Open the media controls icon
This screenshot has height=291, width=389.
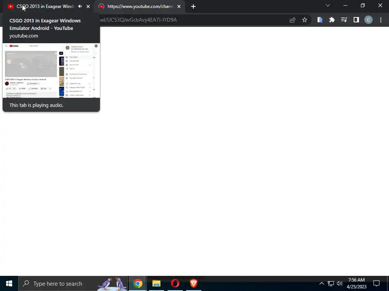coord(344,20)
